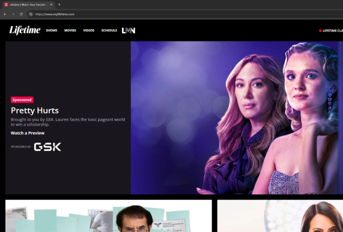Open the Pretty Hurts hero image

pos(237,118)
